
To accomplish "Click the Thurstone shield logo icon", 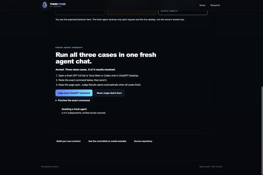I will 45,5.
